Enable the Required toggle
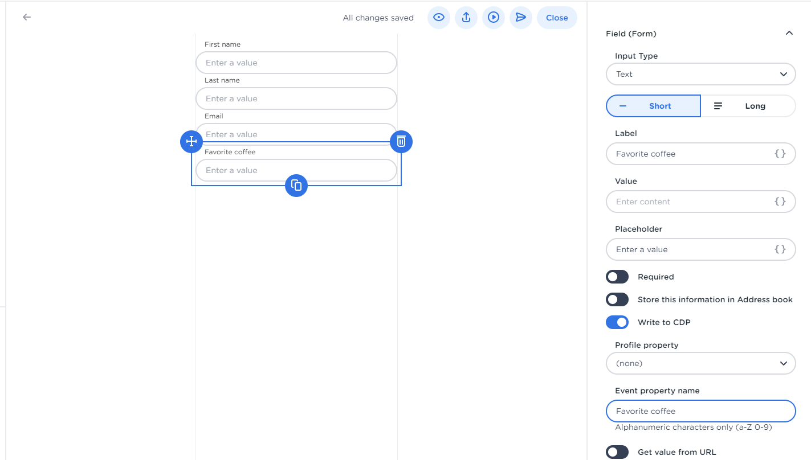The image size is (811, 460). click(617, 277)
